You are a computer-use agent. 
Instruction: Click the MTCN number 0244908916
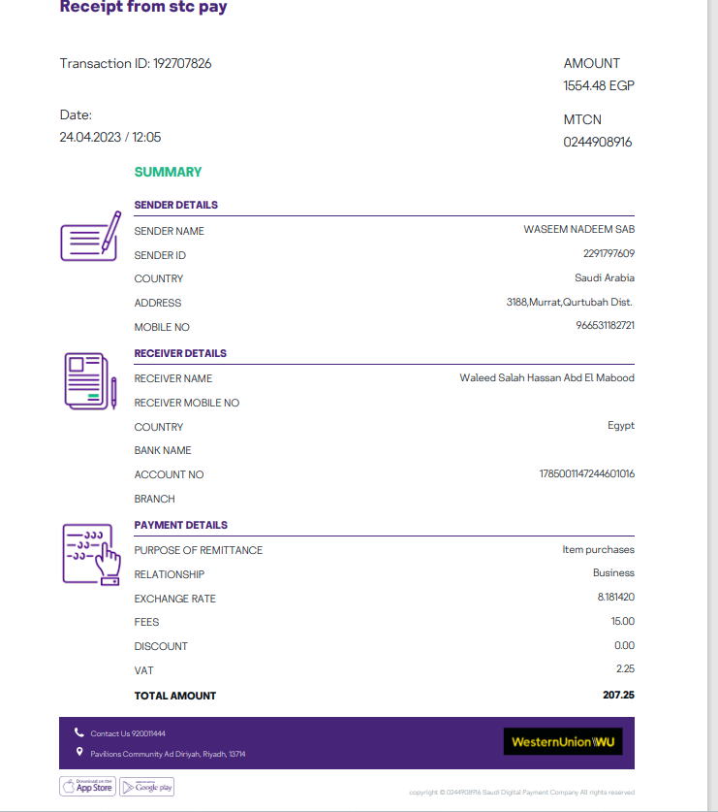[598, 143]
